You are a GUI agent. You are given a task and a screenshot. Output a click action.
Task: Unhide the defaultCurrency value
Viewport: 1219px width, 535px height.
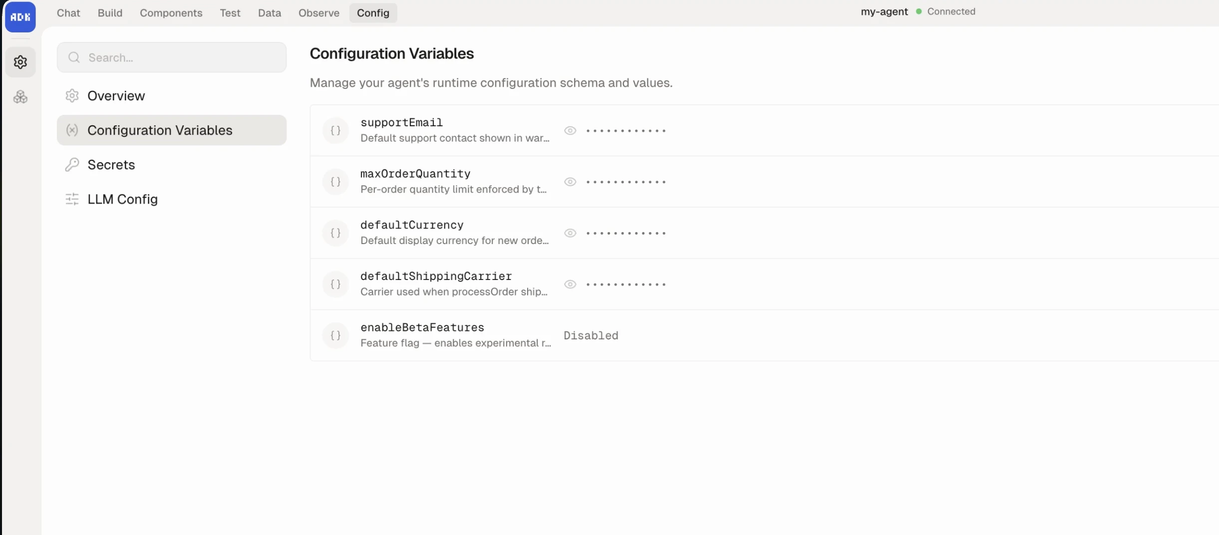[571, 233]
